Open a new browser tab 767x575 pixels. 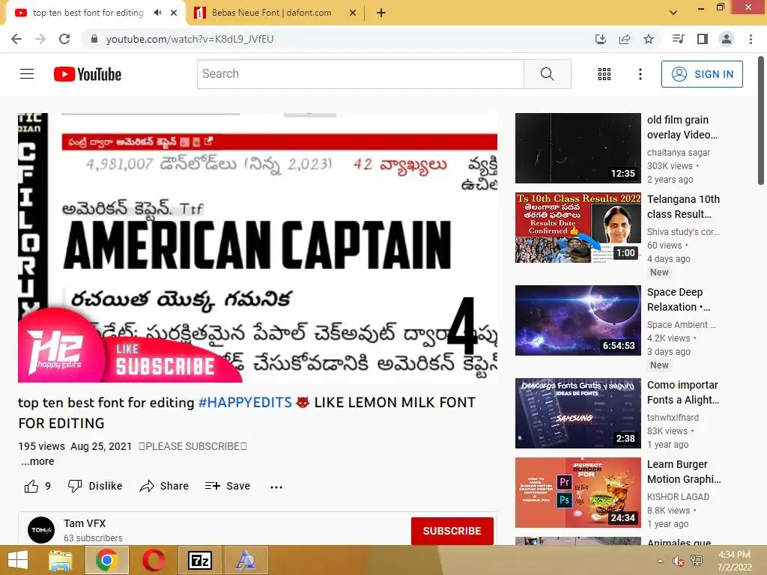pos(381,13)
